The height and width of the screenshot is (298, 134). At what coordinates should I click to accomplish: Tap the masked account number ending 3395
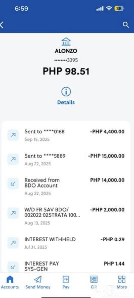pyautogui.click(x=66, y=60)
